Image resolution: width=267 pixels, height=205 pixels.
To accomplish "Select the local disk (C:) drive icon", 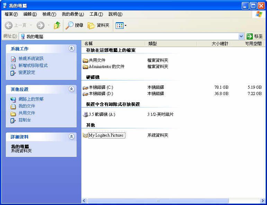I will 85,88.
